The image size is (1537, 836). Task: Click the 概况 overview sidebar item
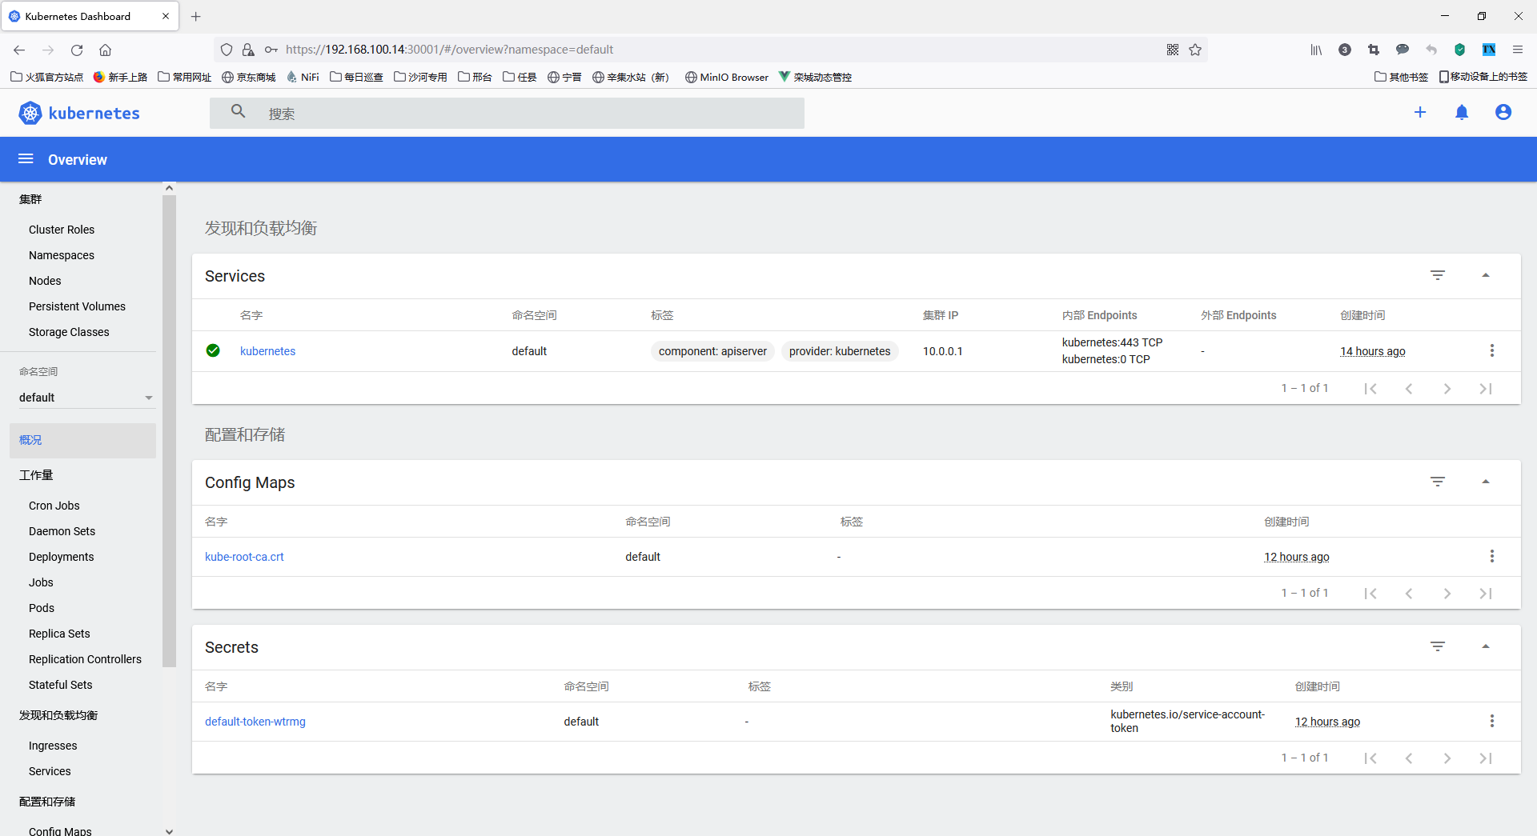(x=82, y=440)
